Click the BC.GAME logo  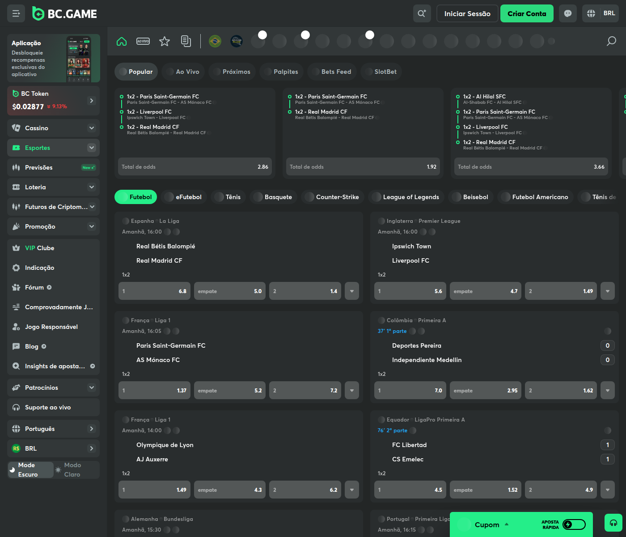click(65, 14)
